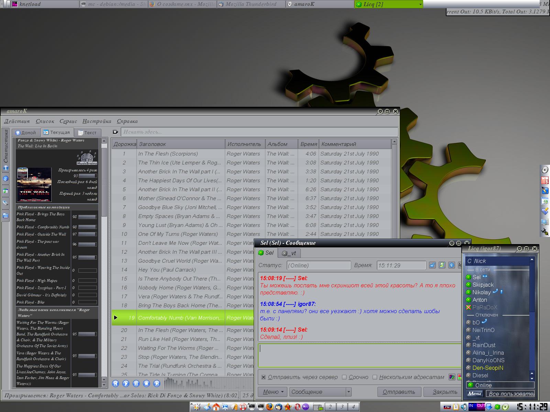Open the 'Сообщение' type combo box

[x=320, y=392]
